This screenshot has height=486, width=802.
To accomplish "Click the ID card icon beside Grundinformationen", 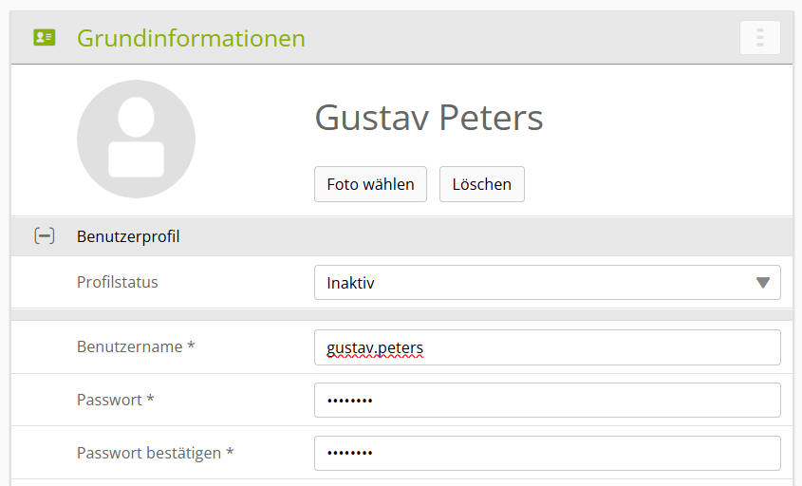I will pos(44,38).
